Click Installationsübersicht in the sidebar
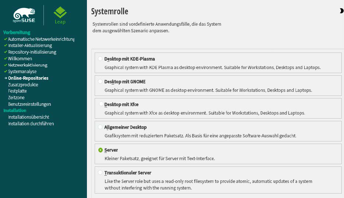Screen dimensions: 344x198 28,117
